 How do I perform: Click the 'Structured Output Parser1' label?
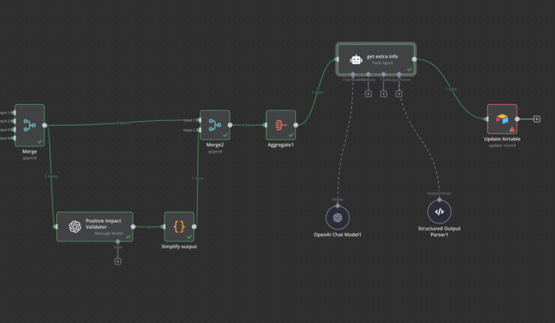[439, 231]
